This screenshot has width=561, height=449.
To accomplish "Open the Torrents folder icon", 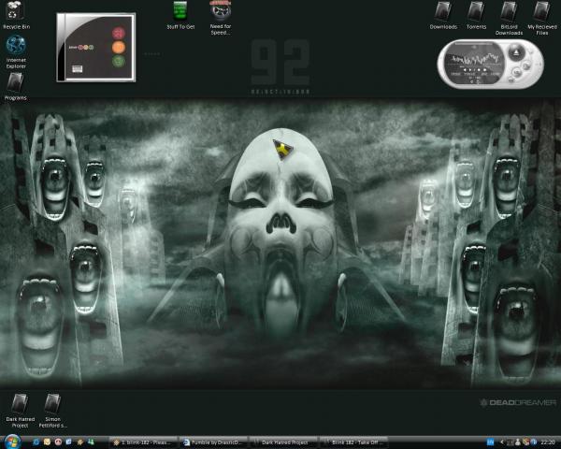I will (476, 15).
